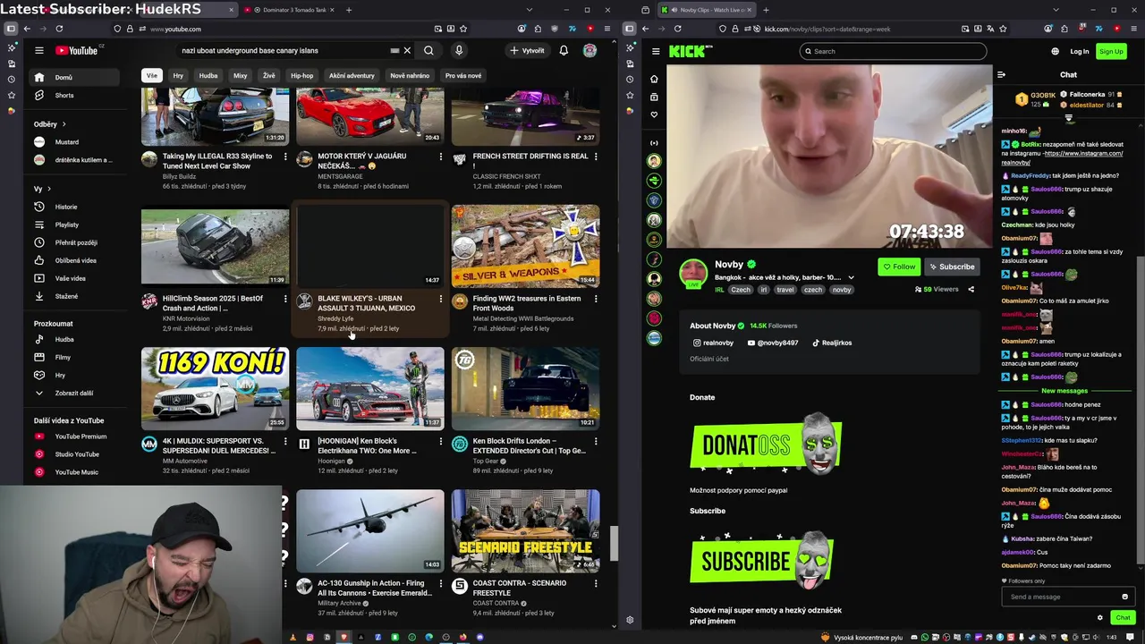Viewport: 1145px width, 644px height.
Task: Open more options for HillClimb Season 2025 video
Action: pyautogui.click(x=285, y=299)
